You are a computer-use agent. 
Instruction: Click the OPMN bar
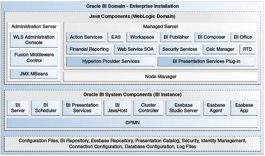(132, 123)
